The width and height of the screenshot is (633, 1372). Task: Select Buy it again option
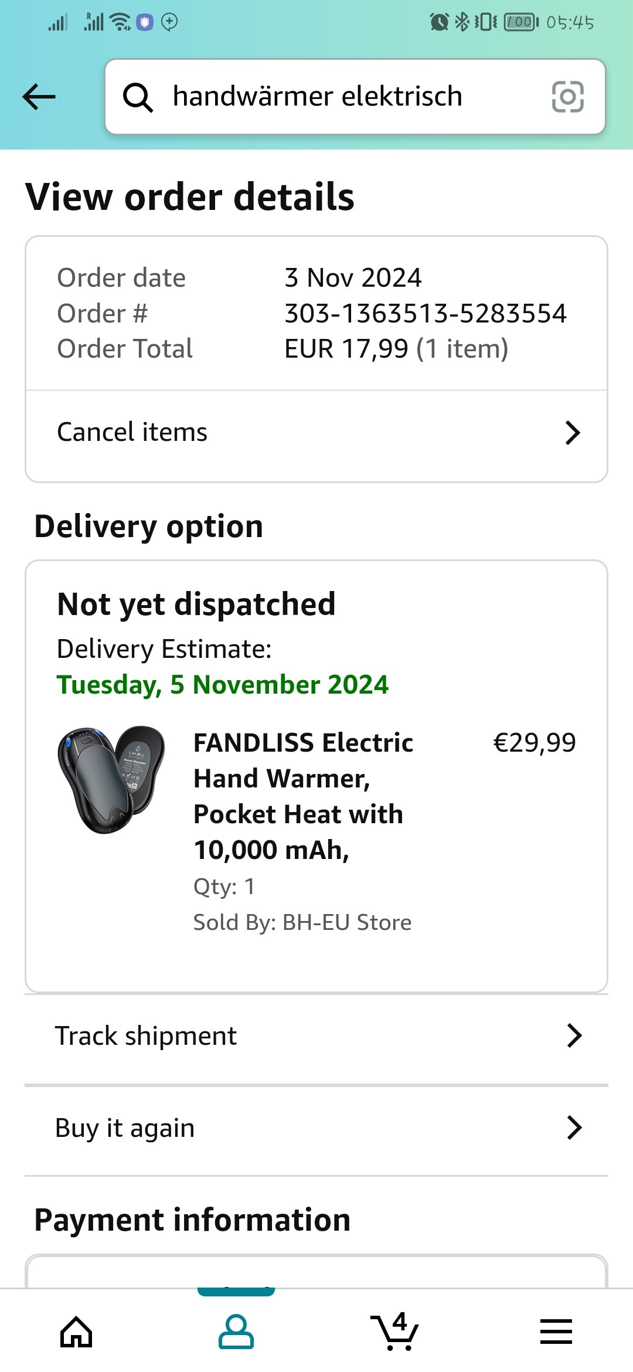click(x=125, y=1128)
